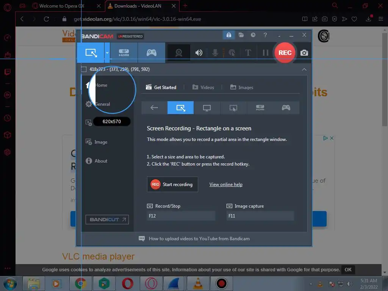Screen dimensions: 388x291
Task: Open new tab with plus button
Action: tap(185, 6)
